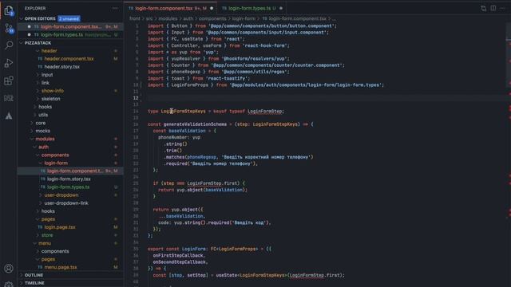Open editor more actions ellipsis

502,8
